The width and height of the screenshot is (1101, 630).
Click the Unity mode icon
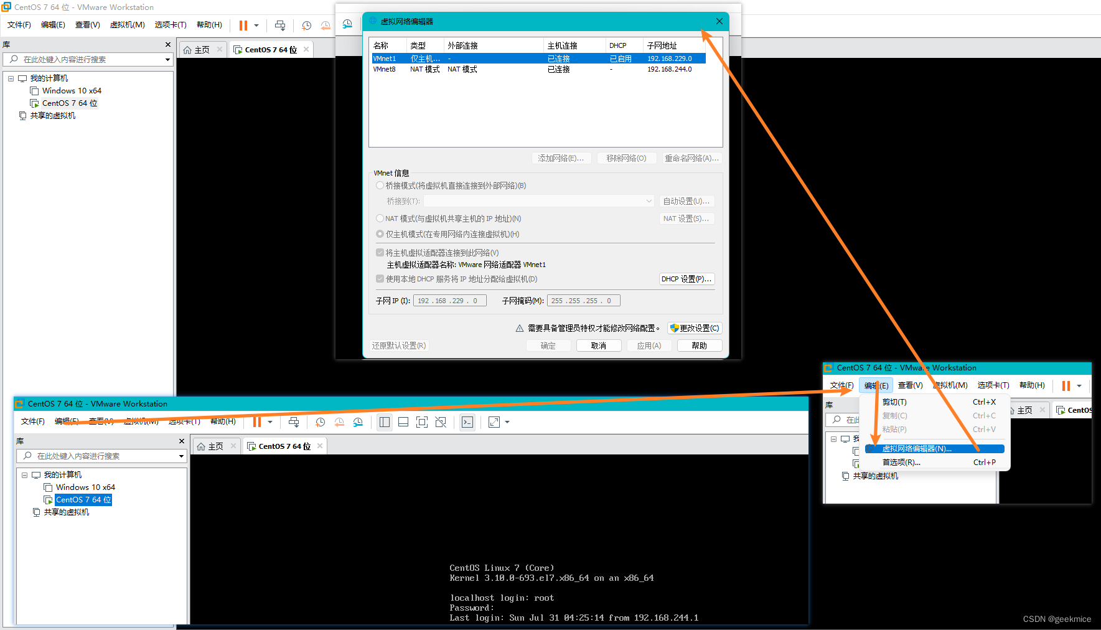coord(441,422)
